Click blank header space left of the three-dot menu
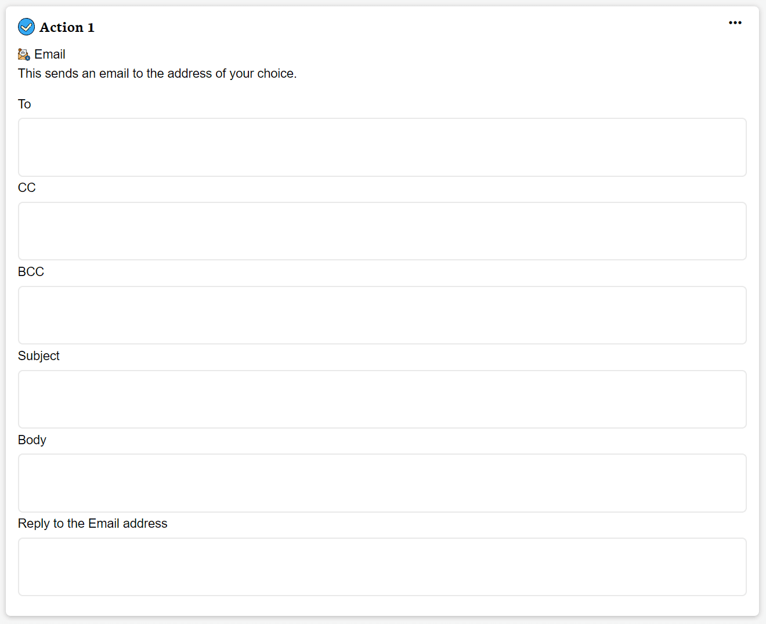This screenshot has height=624, width=766. [406, 26]
